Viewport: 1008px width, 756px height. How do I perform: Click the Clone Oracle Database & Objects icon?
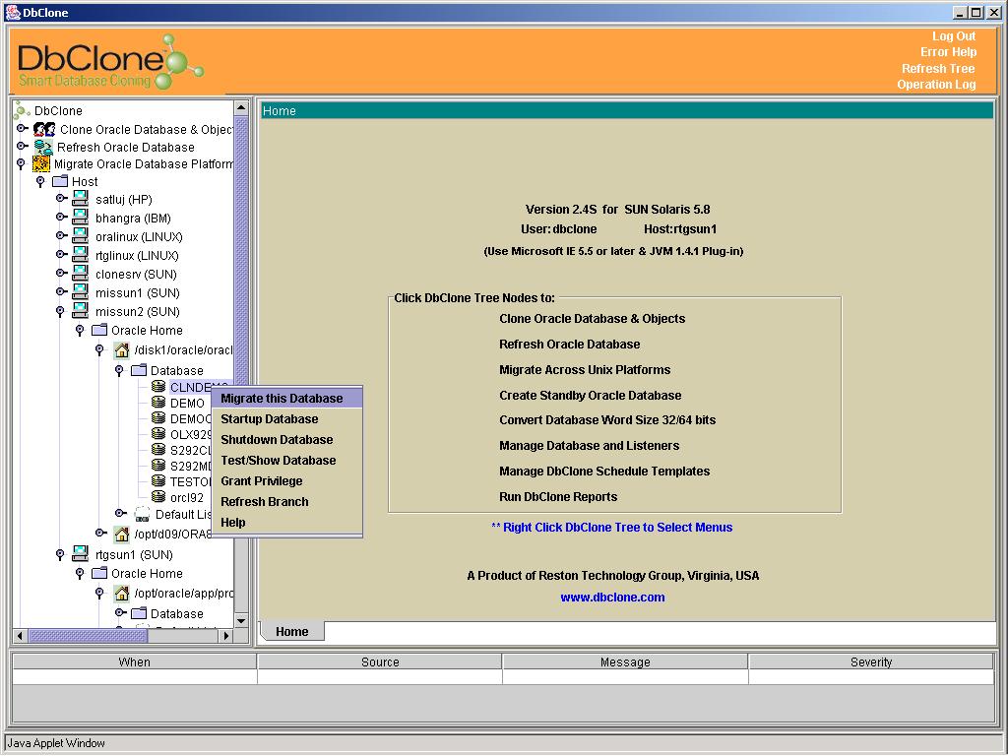tap(44, 129)
